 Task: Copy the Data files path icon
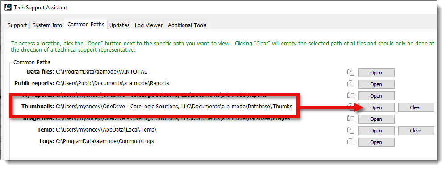click(351, 72)
